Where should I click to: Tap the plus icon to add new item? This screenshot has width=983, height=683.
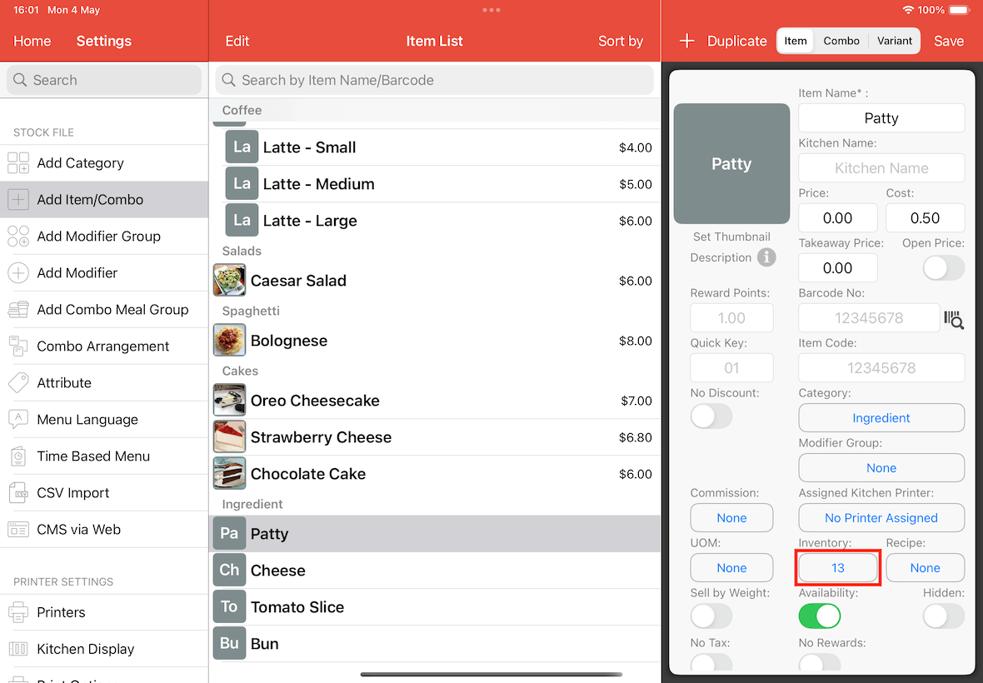coord(686,41)
